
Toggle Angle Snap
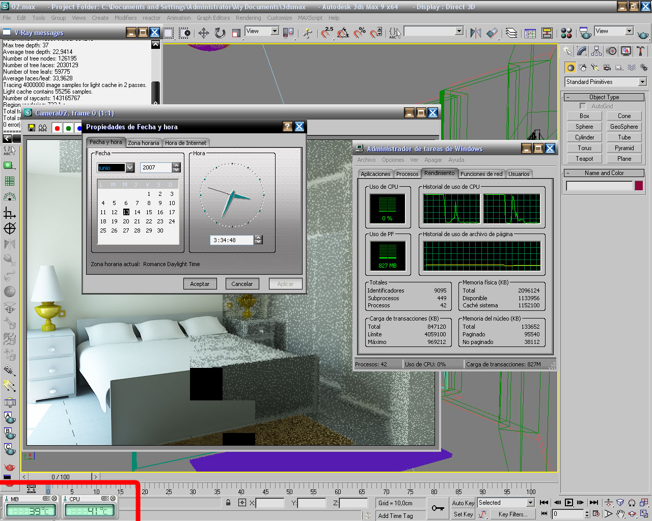tap(343, 33)
